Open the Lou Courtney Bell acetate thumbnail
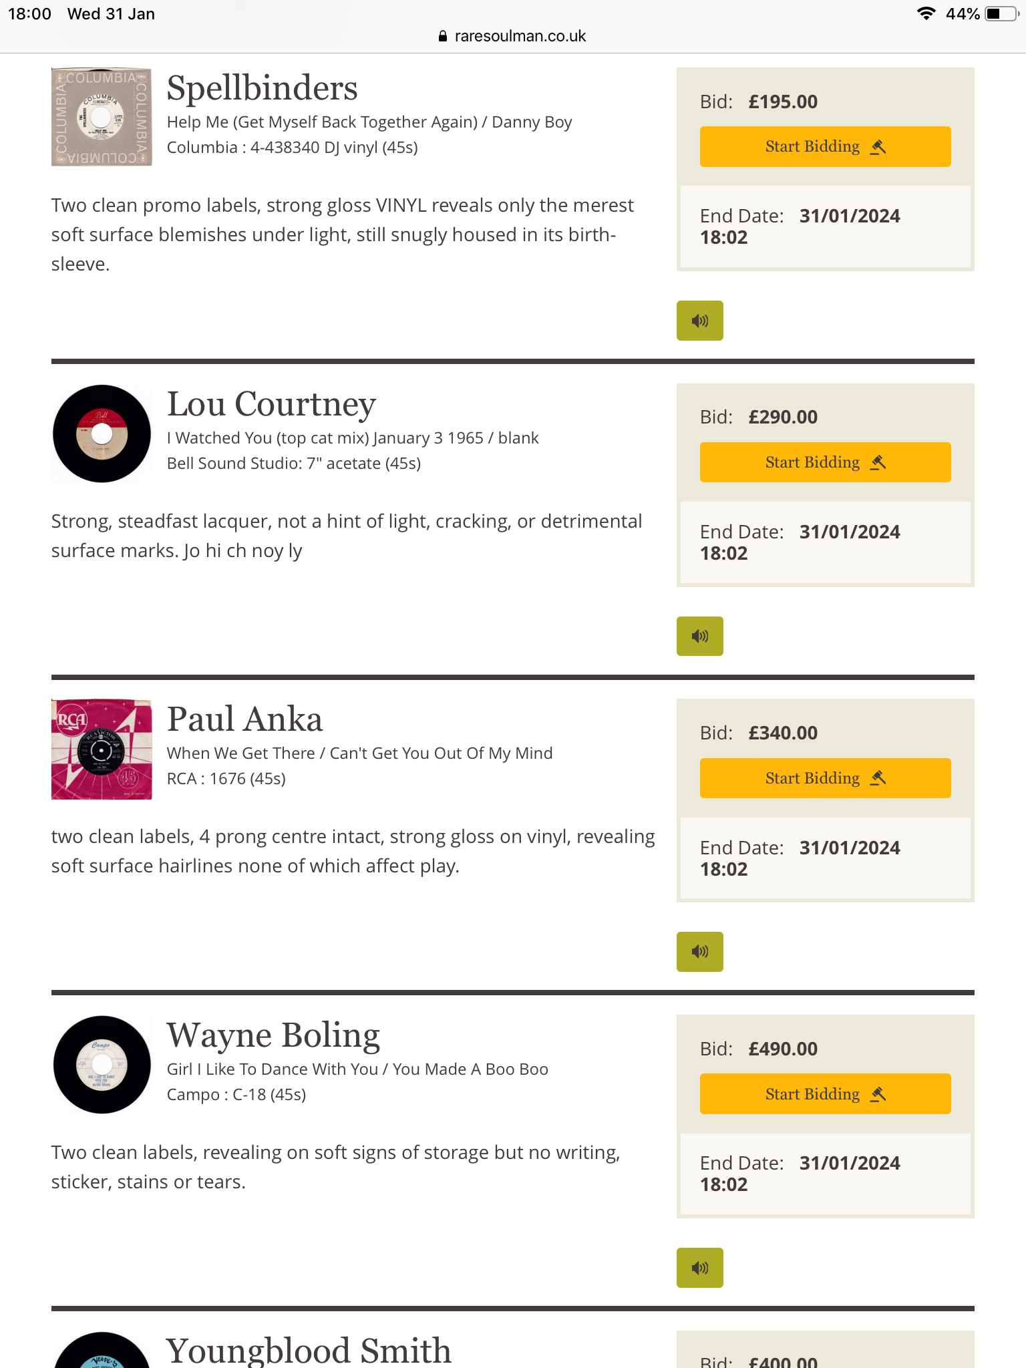 [102, 433]
